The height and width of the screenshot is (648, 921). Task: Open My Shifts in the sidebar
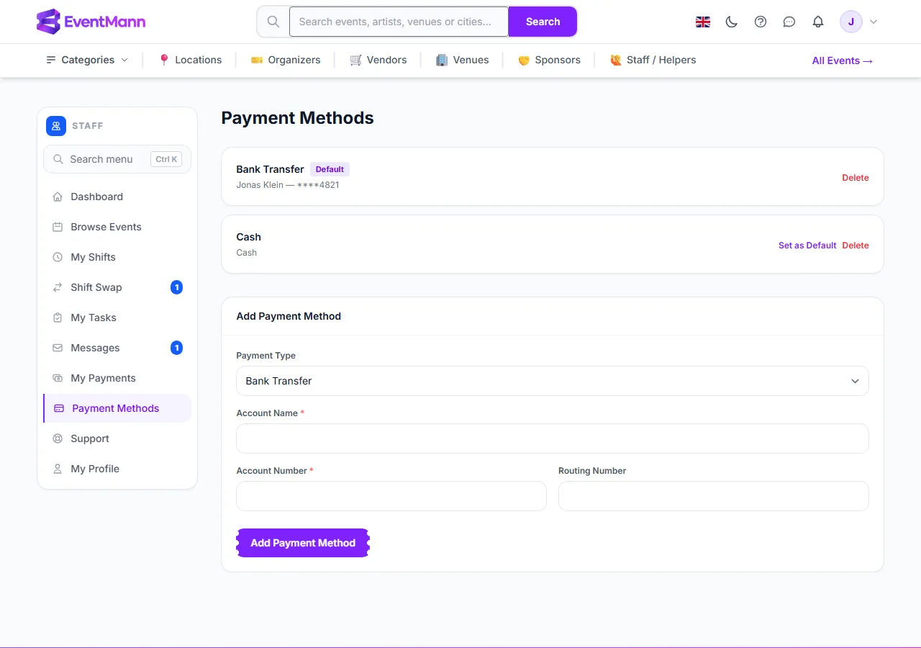[x=117, y=257]
